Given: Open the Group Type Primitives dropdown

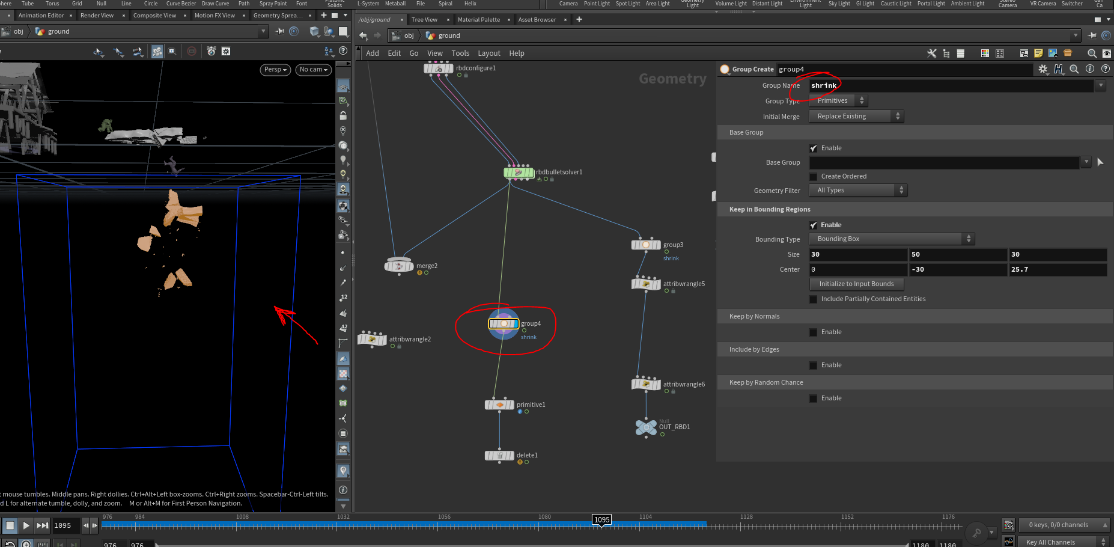Looking at the screenshot, I should (838, 101).
